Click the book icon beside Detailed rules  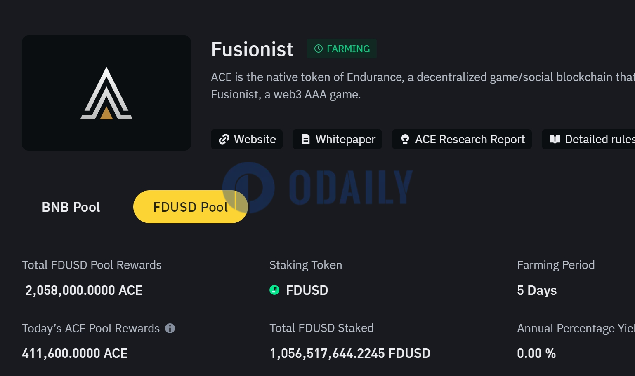pos(555,139)
